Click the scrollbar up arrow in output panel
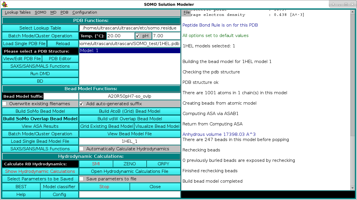 click(x=353, y=12)
